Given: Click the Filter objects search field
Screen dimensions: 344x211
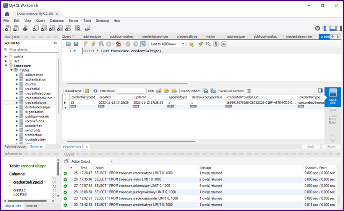Looking at the screenshot, I should click(34, 50).
